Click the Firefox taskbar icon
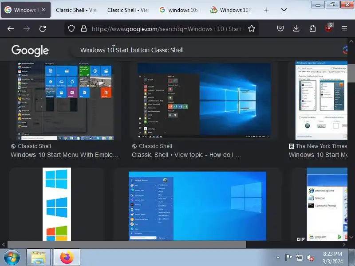The image size is (355, 266). (67, 258)
